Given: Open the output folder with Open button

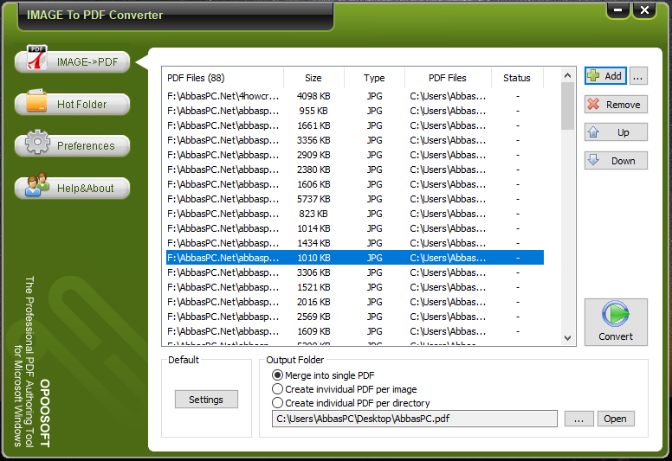Looking at the screenshot, I should pyautogui.click(x=616, y=419).
